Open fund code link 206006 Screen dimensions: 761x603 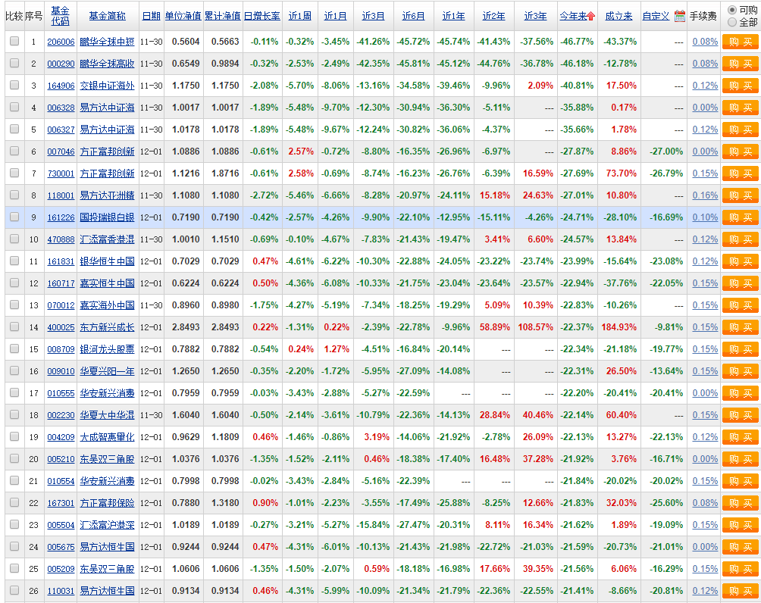click(61, 42)
